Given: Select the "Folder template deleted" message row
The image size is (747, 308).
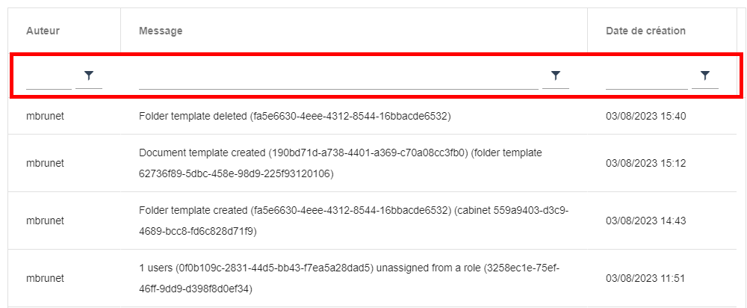Looking at the screenshot, I should pyautogui.click(x=294, y=116).
